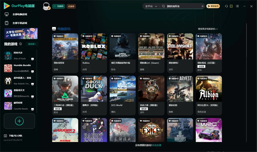Viewport: 257px width, 152px height.
Task: Expand the 全平台 platform dropdown
Action: click(x=151, y=6)
